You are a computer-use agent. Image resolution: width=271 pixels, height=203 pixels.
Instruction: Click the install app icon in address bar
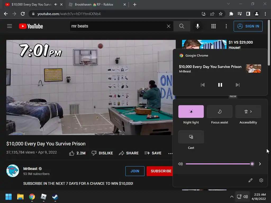[204, 14]
